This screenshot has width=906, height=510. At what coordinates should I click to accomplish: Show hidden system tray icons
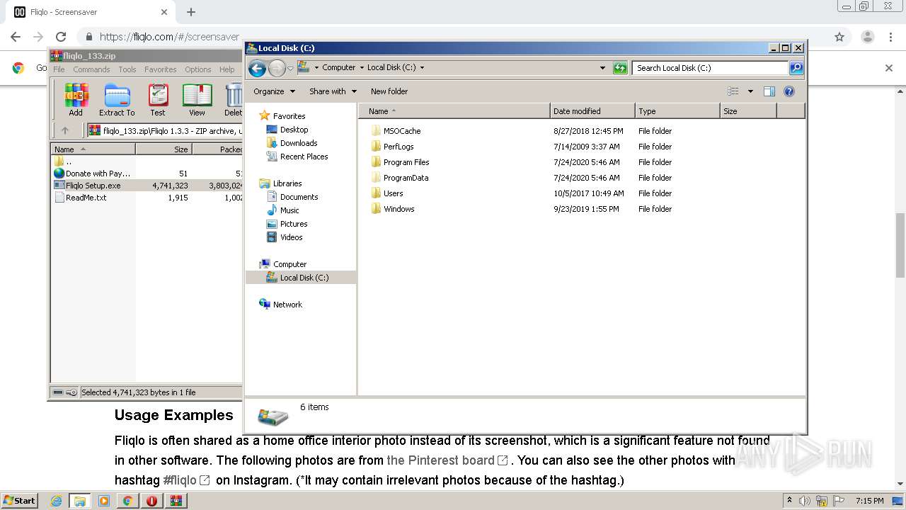coord(789,501)
